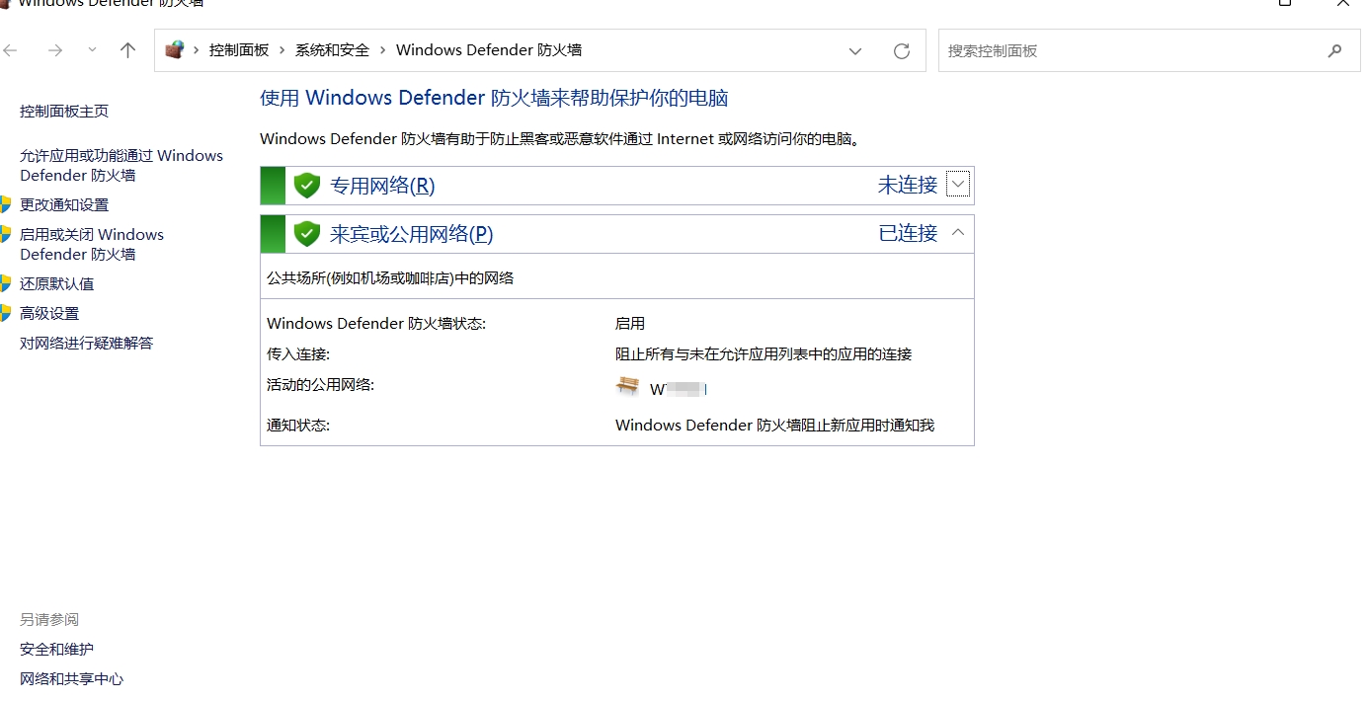The image size is (1368, 701).
Task: Expand the 专用网络 section chevron
Action: (957, 184)
